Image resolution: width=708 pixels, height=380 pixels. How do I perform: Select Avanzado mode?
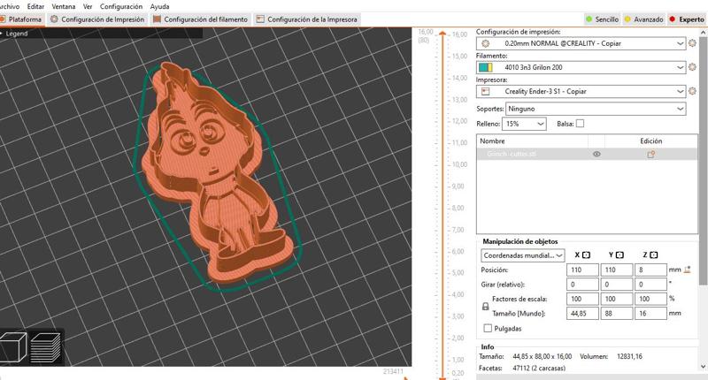click(x=644, y=19)
